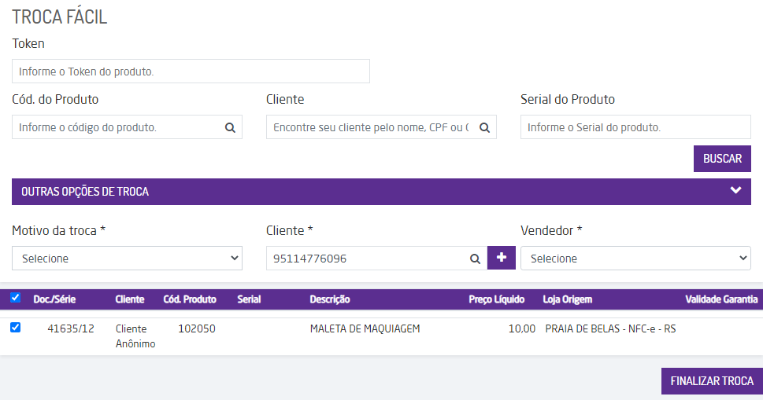Toggle select-all checkbox in table header
This screenshot has height=400, width=763.
[16, 298]
